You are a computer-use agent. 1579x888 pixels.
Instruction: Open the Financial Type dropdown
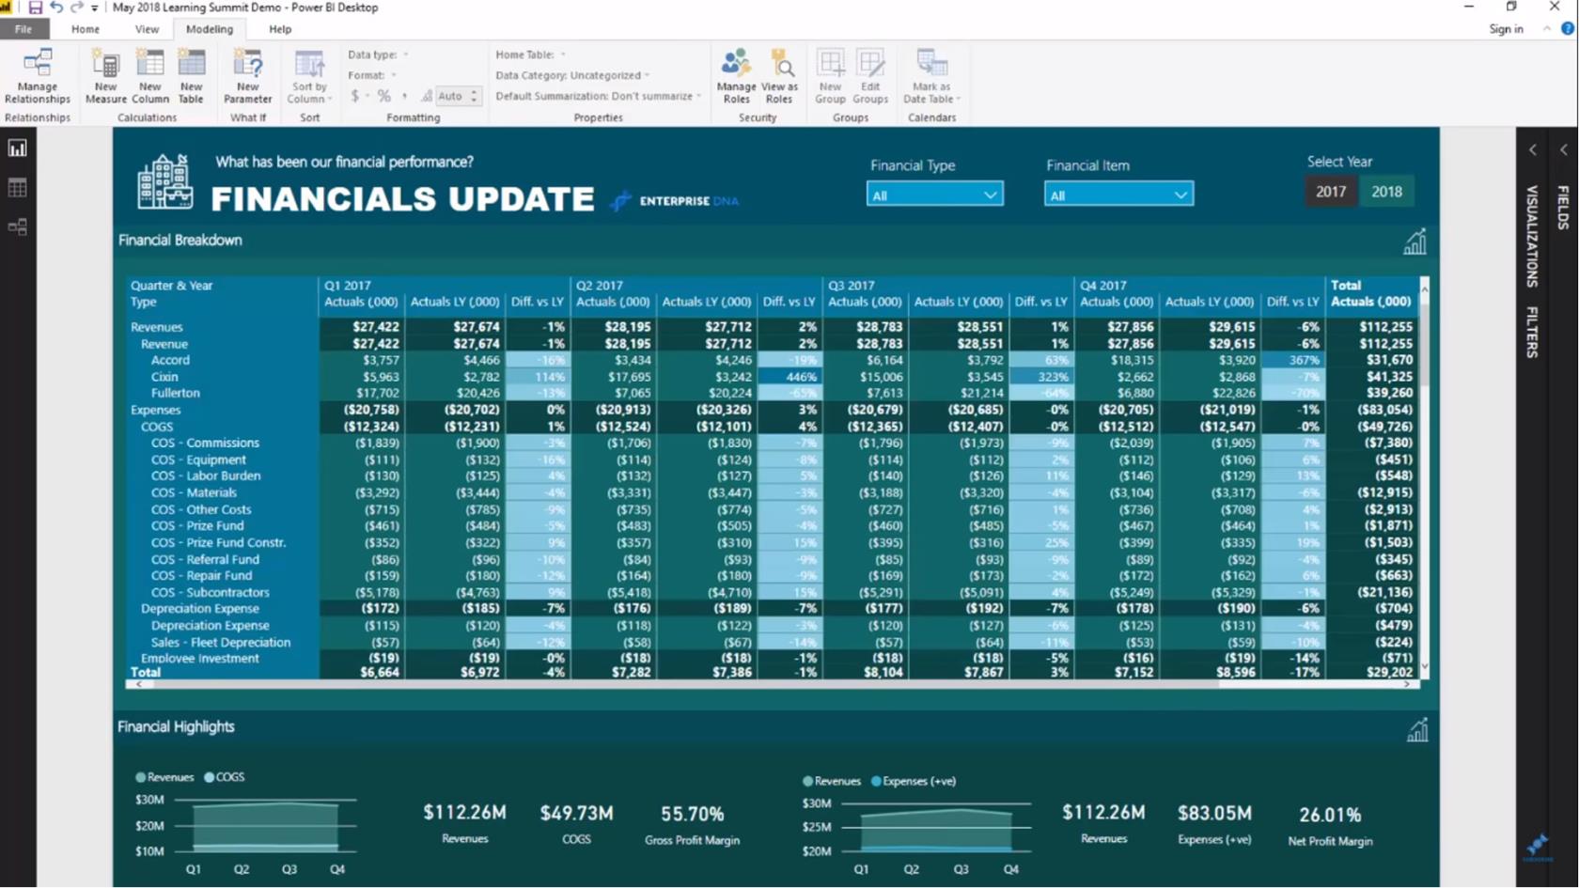click(934, 195)
